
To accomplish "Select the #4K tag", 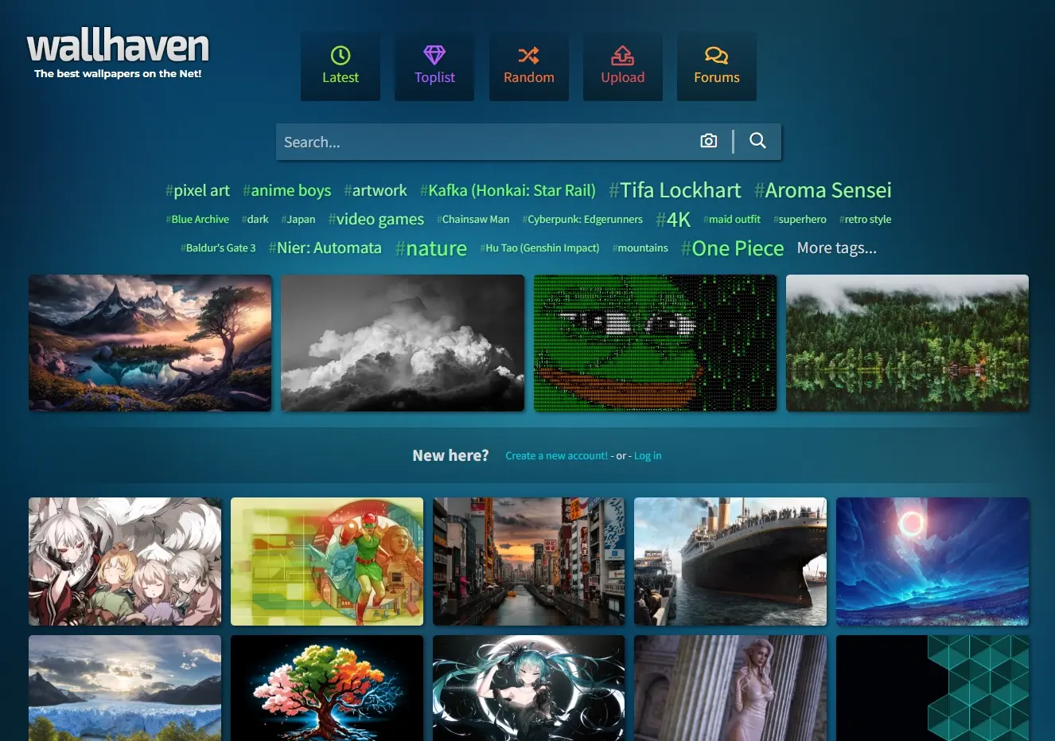I will tap(673, 218).
